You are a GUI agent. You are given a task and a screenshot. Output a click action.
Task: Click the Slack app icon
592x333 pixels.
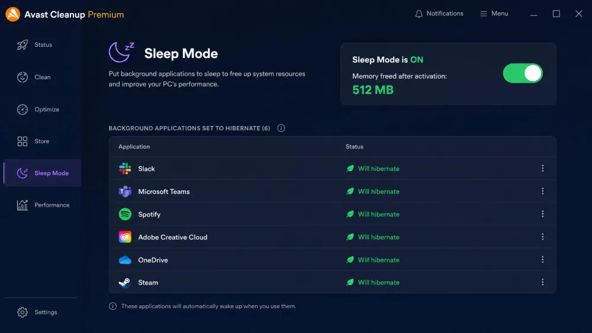click(x=125, y=169)
